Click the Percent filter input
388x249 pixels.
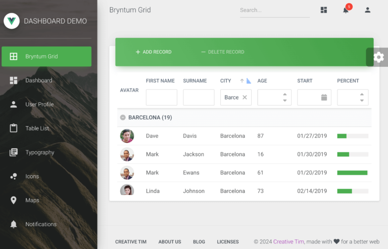point(353,98)
